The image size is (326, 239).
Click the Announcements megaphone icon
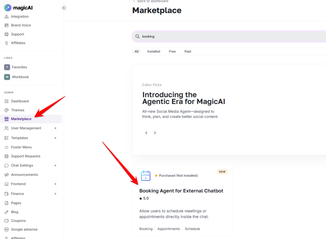[7, 175]
